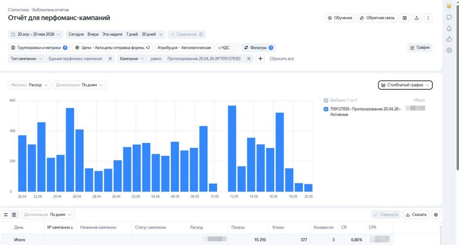Add a new filter with the plus icon
Viewport: 459px width, 245px height.
[260, 59]
